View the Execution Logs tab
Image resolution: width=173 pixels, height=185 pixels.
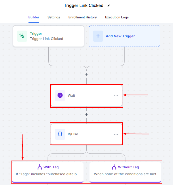[x=117, y=17]
